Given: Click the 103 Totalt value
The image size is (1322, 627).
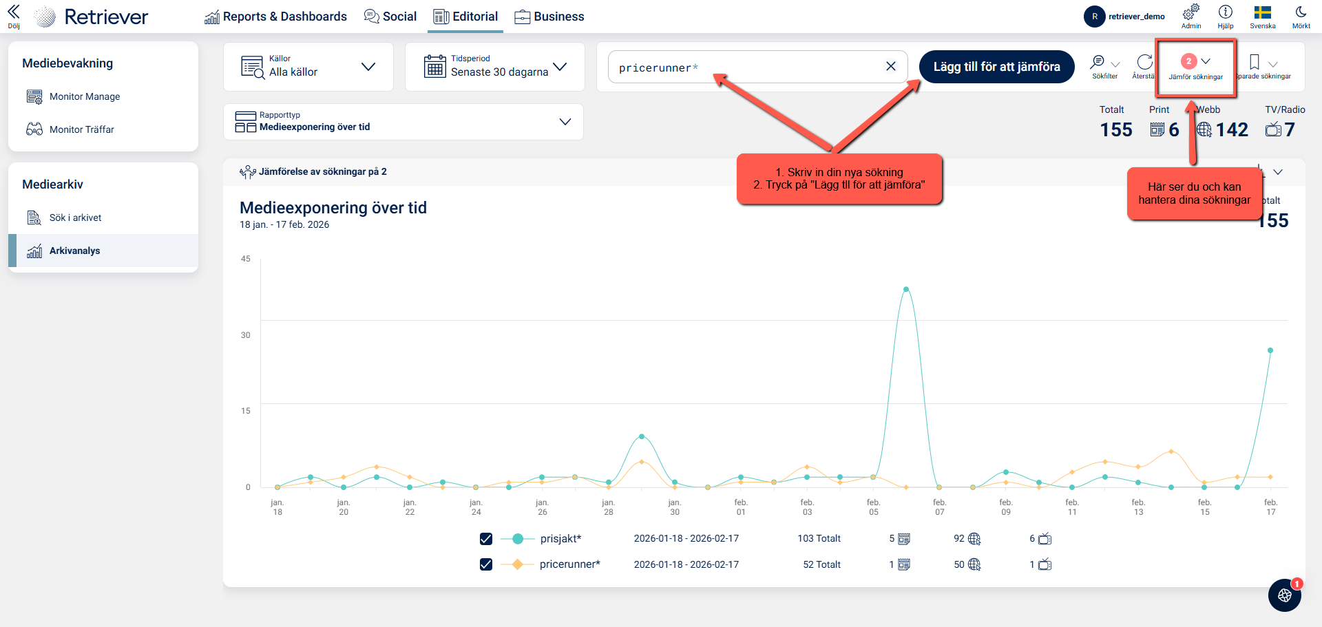Looking at the screenshot, I should tap(819, 538).
